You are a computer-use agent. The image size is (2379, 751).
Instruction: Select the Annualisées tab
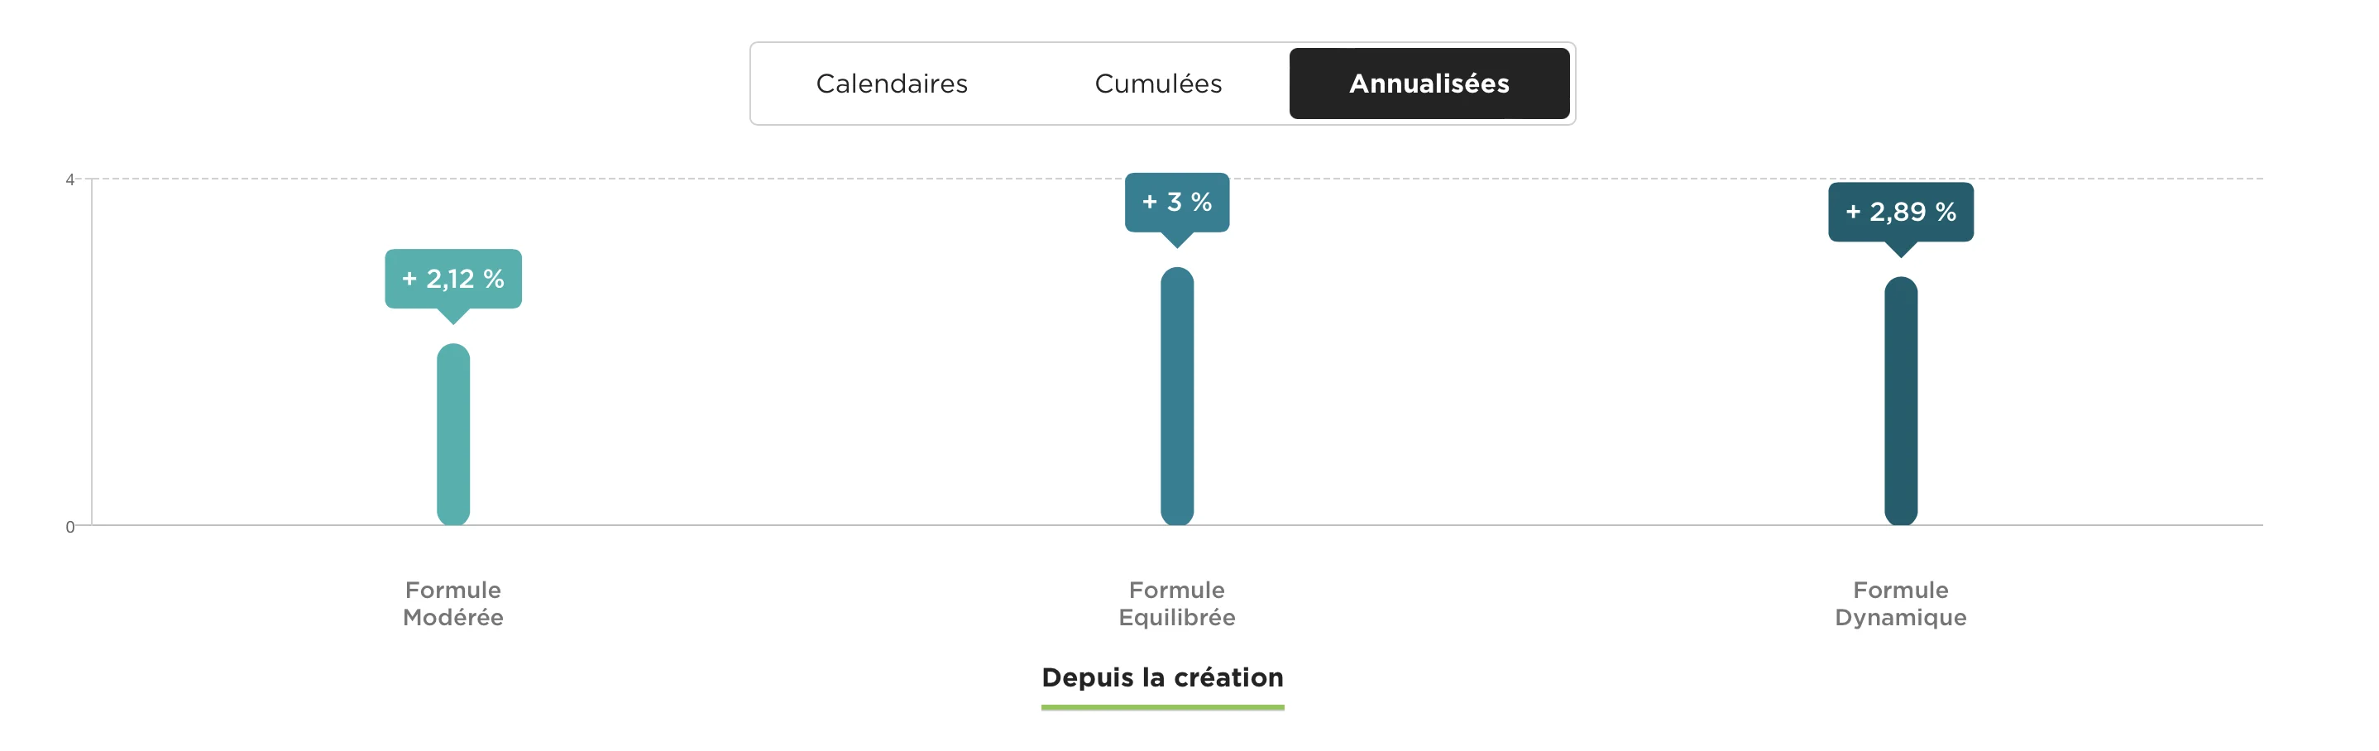pyautogui.click(x=1429, y=84)
